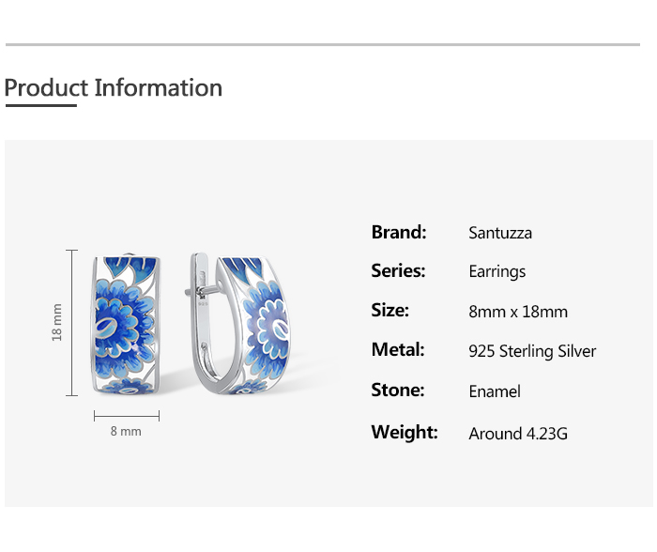This screenshot has height=552, width=657.
Task: Click the Brand: label
Action: (399, 232)
